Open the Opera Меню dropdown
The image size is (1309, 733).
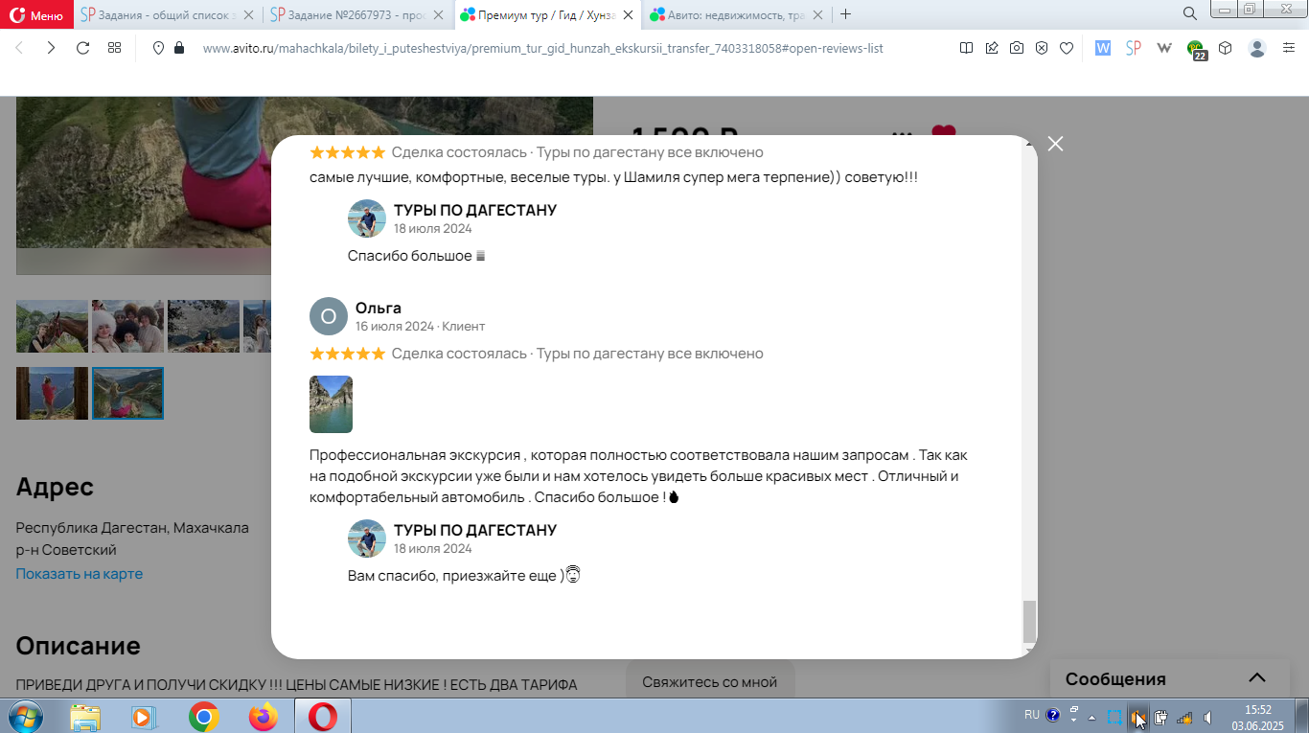(x=36, y=14)
